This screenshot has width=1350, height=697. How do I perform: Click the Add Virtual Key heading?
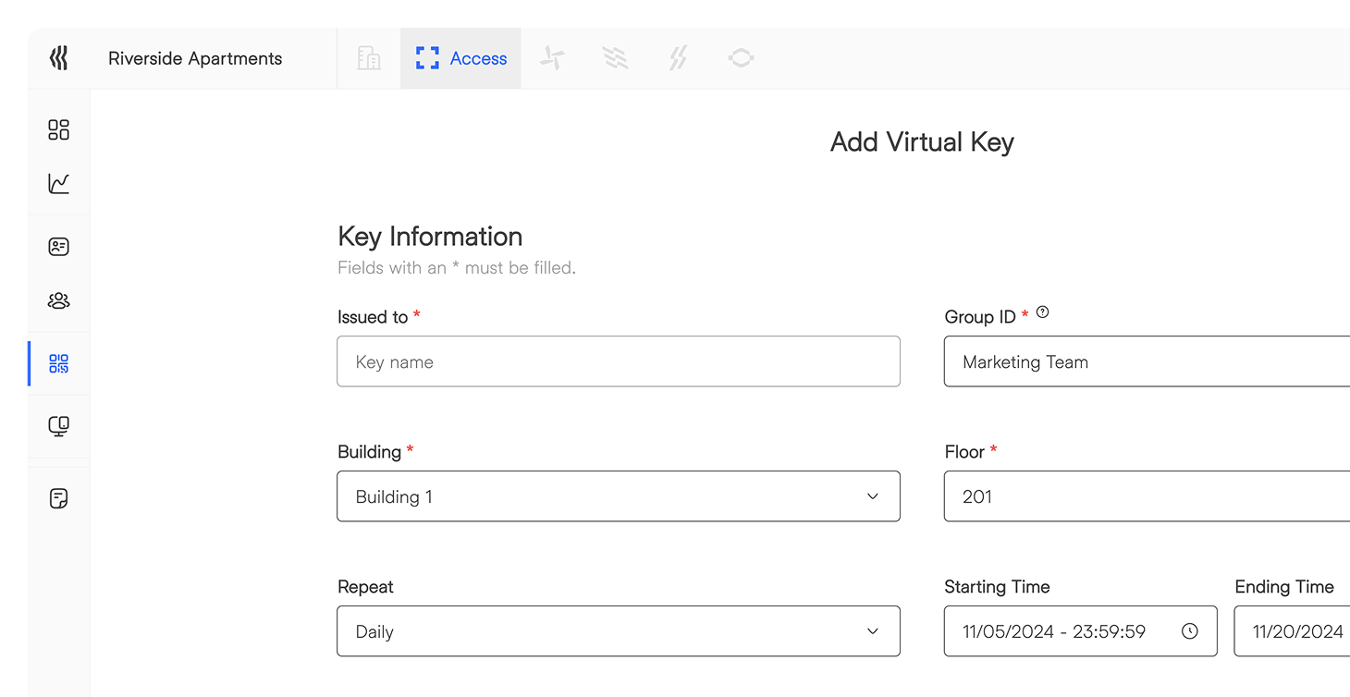point(922,142)
